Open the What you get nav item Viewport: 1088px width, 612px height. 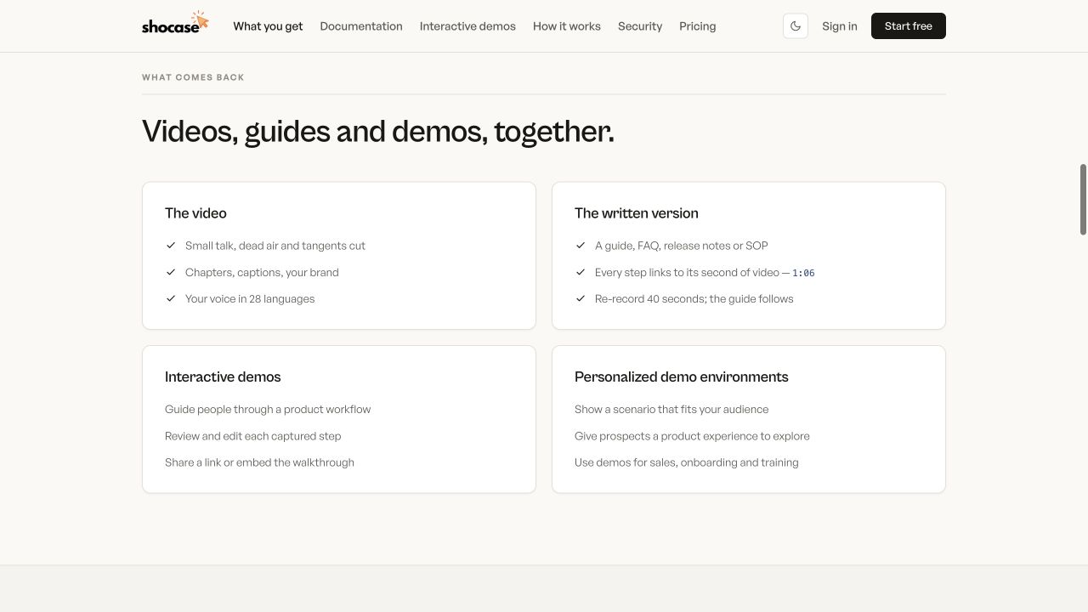[268, 26]
